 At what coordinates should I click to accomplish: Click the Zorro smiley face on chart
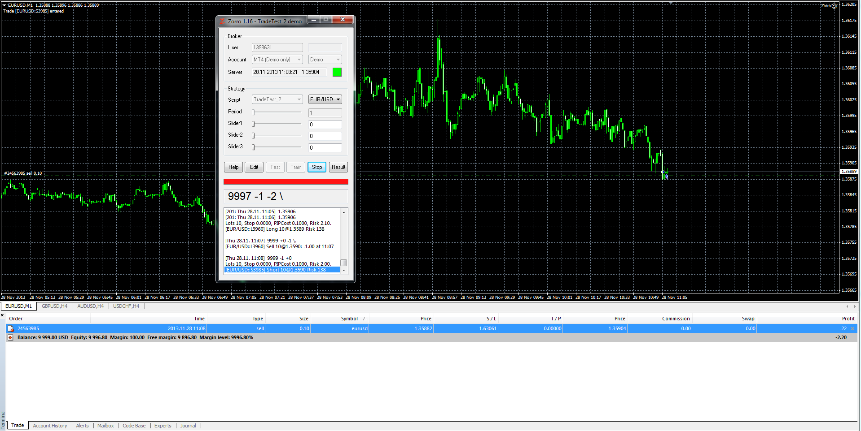pos(834,6)
